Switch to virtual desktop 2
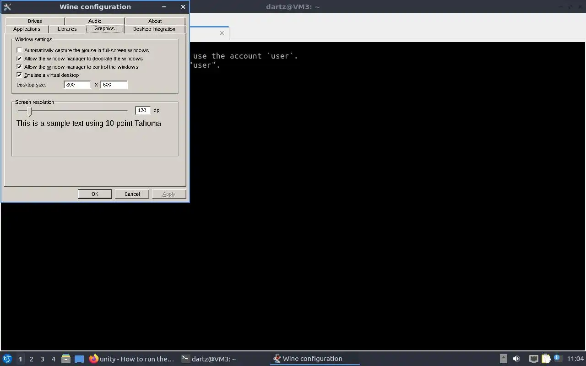Image resolution: width=586 pixels, height=366 pixels. pyautogui.click(x=31, y=359)
